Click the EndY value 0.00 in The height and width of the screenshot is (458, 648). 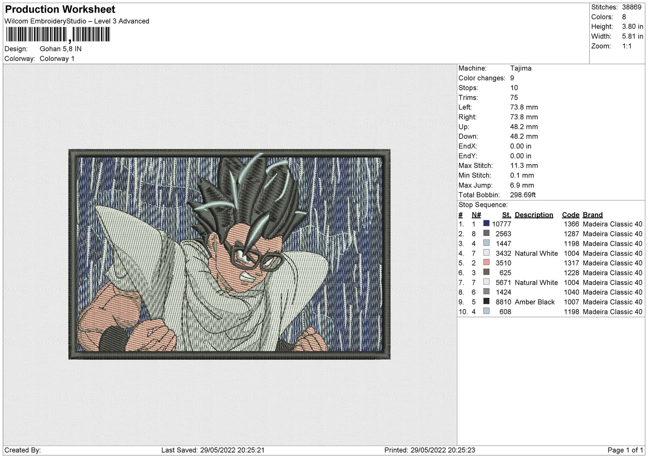pyautogui.click(x=521, y=156)
